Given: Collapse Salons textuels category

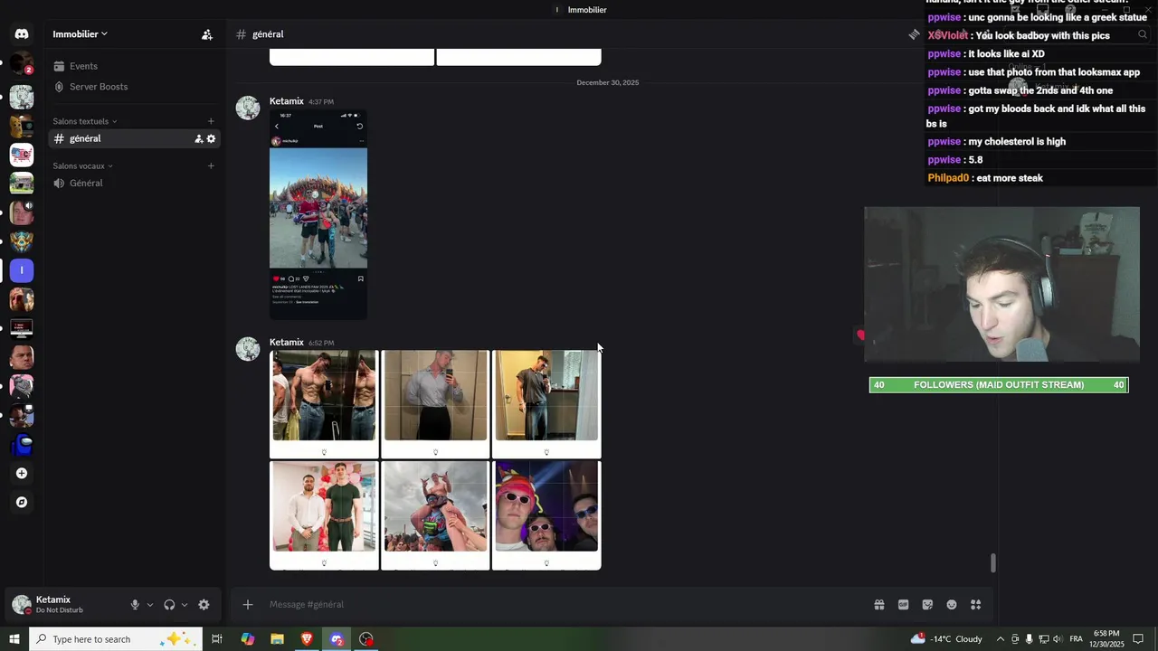Looking at the screenshot, I should pyautogui.click(x=84, y=121).
